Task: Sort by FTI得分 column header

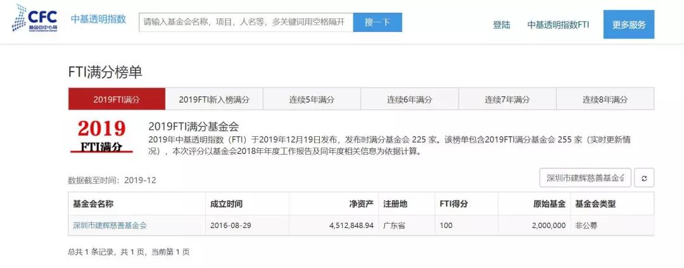Action: point(467,204)
